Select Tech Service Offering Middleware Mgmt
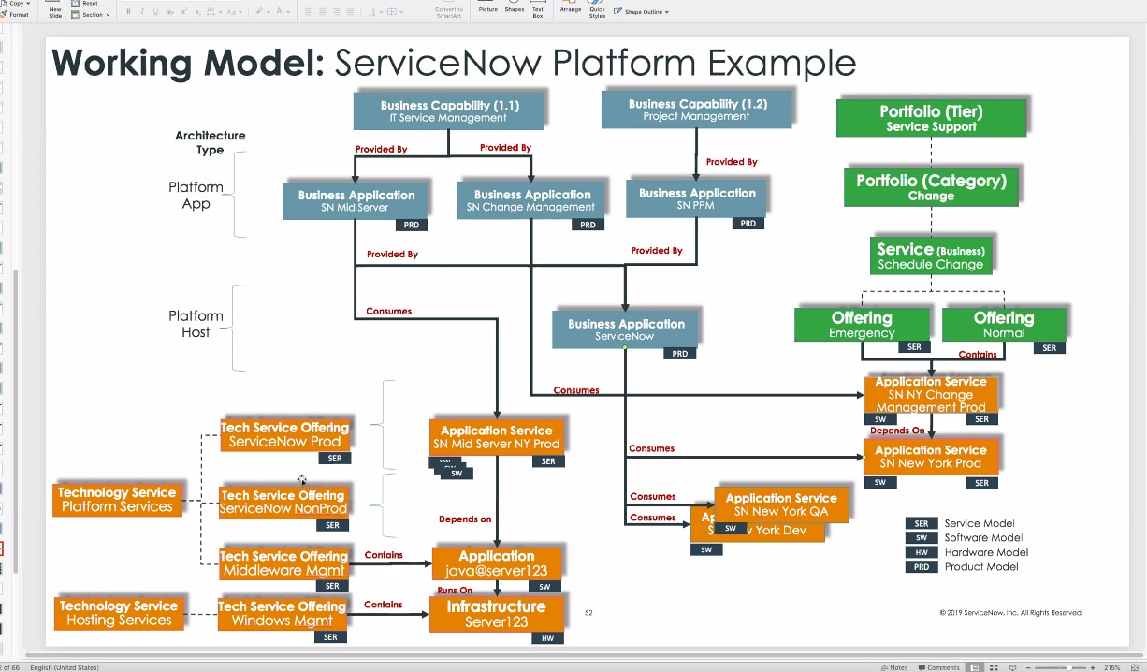1147x672 pixels. point(284,563)
